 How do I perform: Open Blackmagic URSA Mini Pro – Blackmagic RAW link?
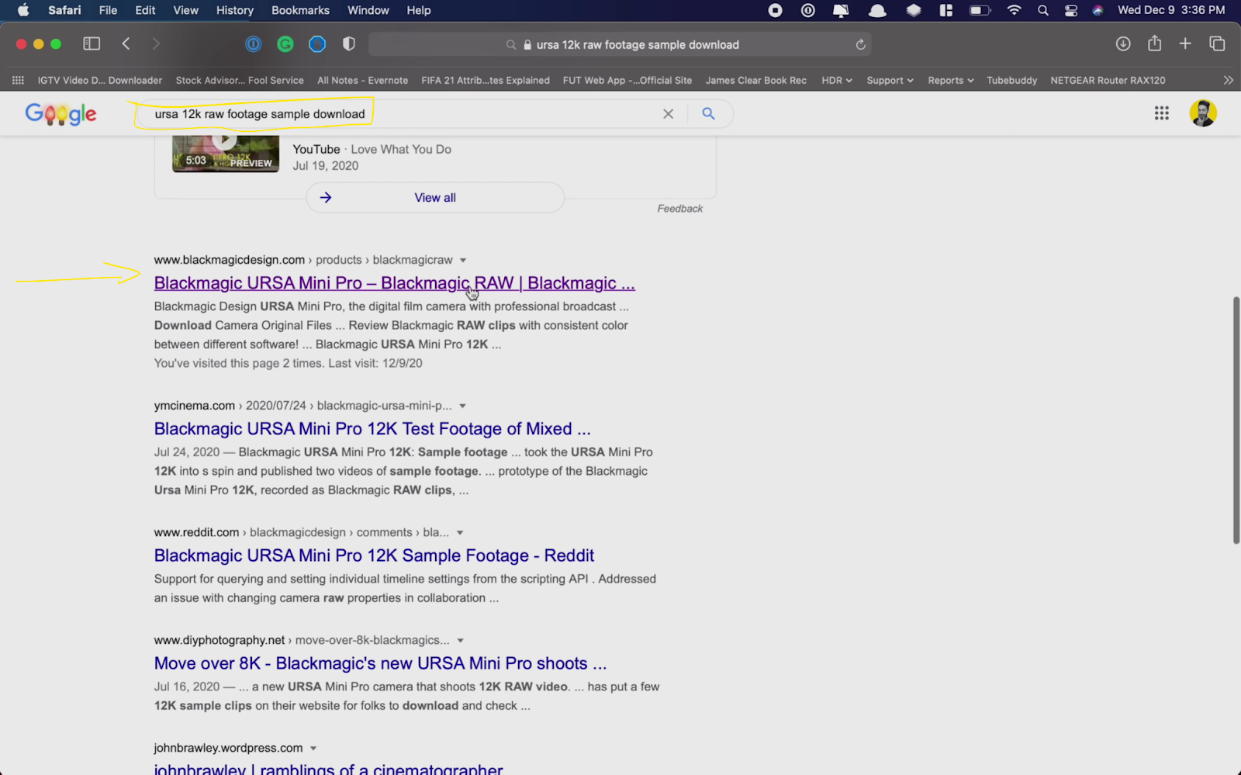(x=394, y=283)
